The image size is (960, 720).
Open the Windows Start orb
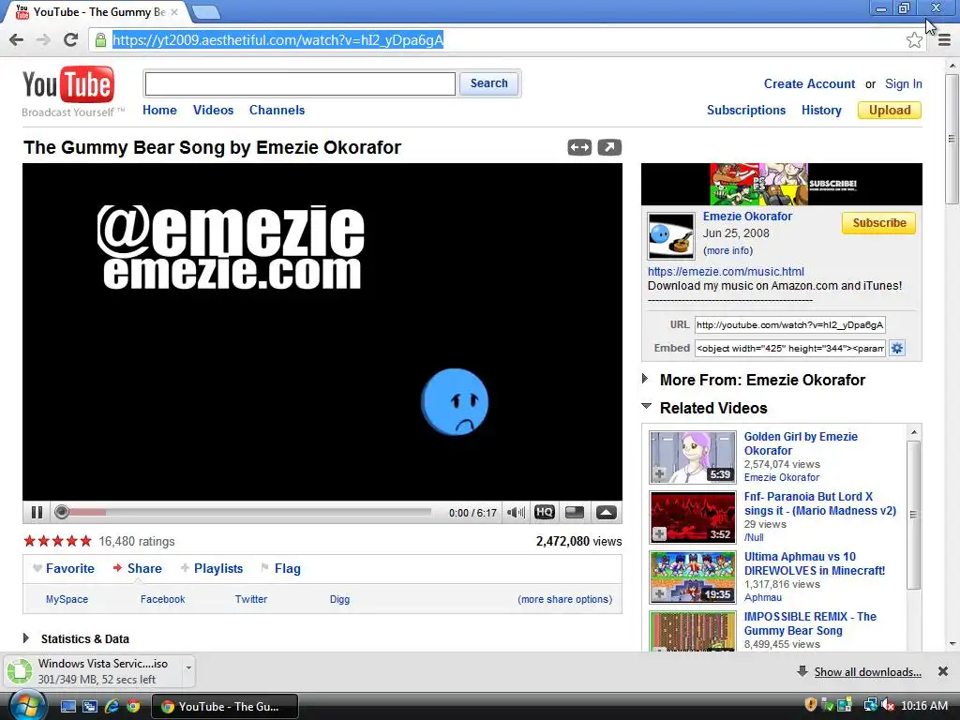27,706
